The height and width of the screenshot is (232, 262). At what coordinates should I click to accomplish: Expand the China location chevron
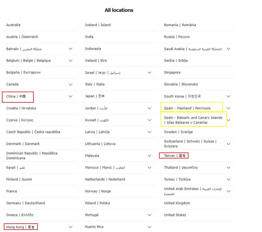coord(70,97)
